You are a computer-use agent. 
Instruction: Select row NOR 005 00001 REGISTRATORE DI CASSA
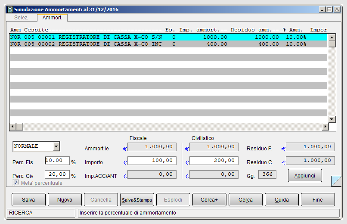click(168, 37)
